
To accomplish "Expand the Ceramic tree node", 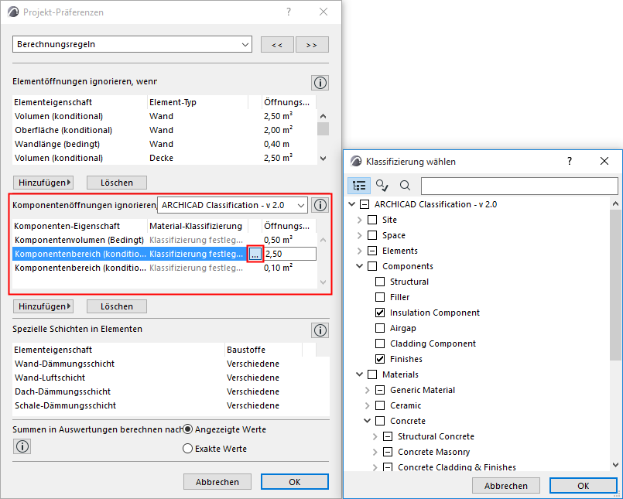I will [x=368, y=405].
